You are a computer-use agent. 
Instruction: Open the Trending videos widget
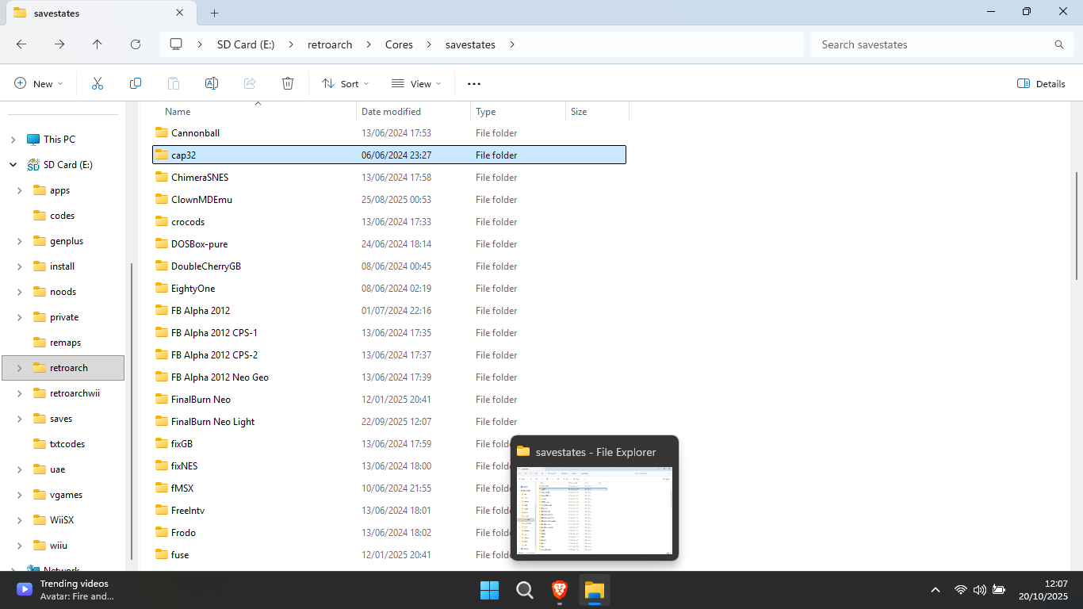[65, 590]
